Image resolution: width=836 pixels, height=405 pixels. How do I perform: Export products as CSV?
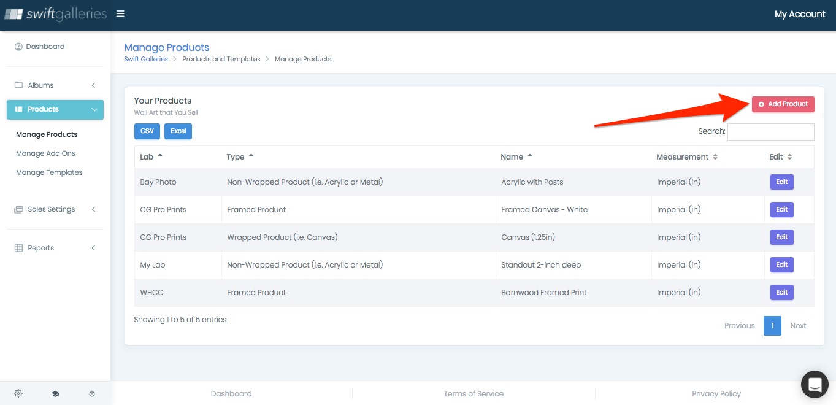click(147, 131)
